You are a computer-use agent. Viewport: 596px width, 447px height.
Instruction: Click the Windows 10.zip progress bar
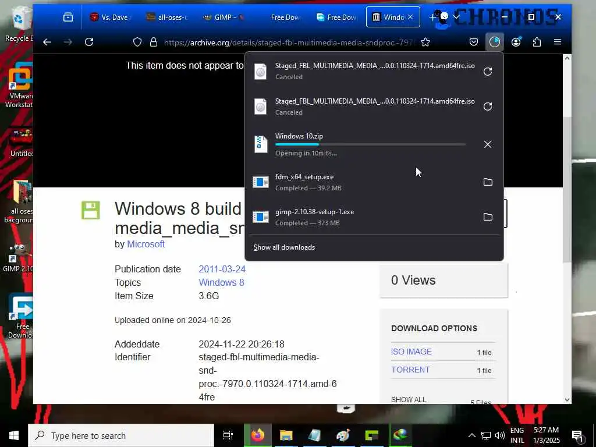[370, 144]
